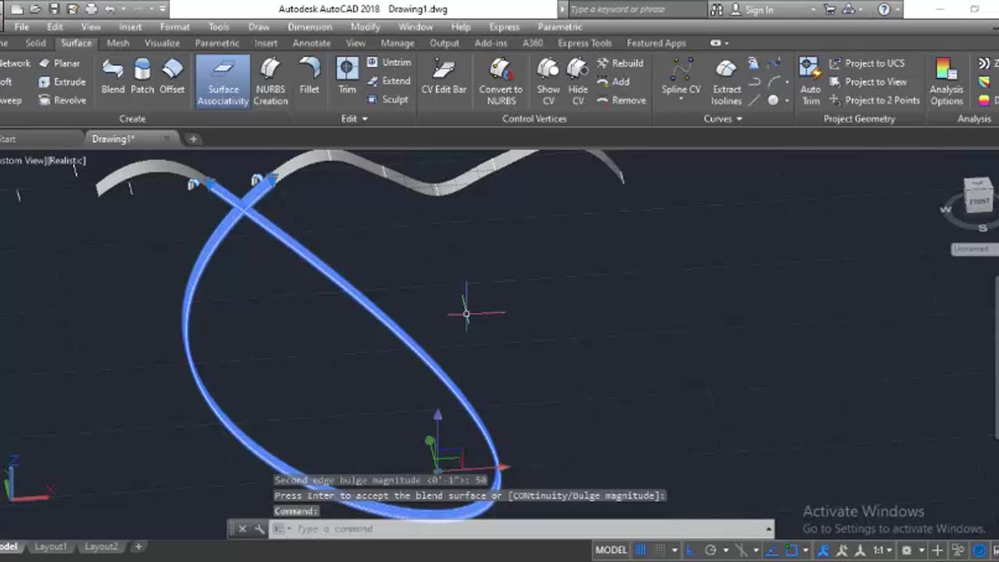
Task: Click the Save icon in Quick Access toolbar
Action: click(x=54, y=9)
